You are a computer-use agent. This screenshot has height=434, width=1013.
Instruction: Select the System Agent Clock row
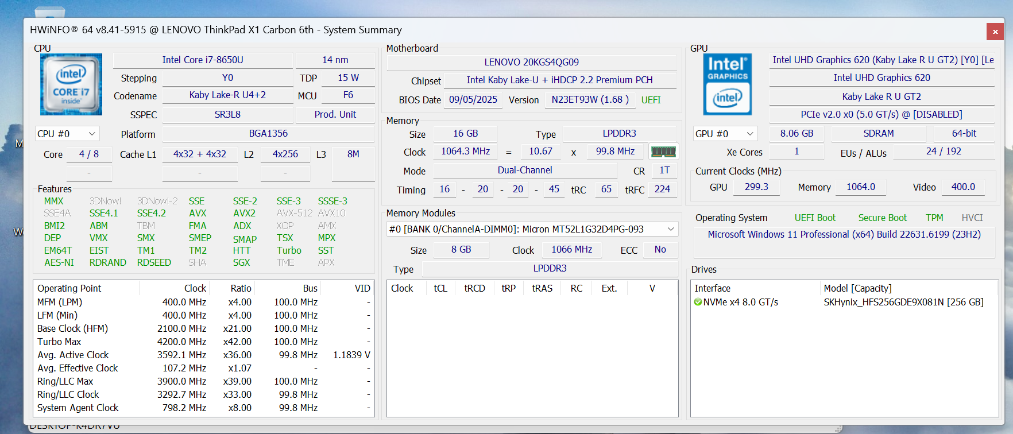[204, 408]
